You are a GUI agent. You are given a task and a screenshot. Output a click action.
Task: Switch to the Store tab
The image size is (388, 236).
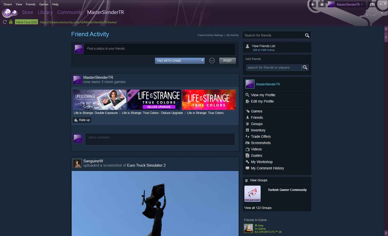click(28, 12)
